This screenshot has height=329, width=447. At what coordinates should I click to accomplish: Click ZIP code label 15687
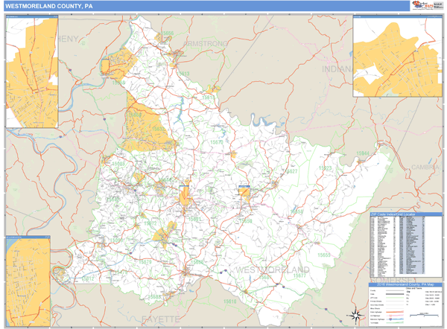pos(265,277)
